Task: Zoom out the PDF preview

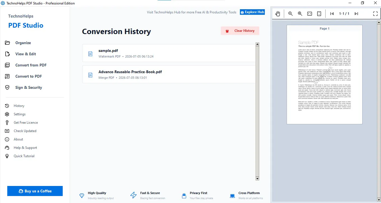Action: click(x=291, y=14)
